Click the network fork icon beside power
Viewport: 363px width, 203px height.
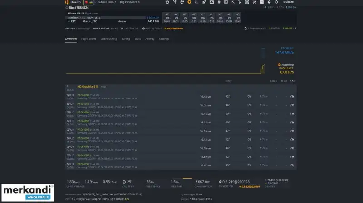click(x=175, y=2)
